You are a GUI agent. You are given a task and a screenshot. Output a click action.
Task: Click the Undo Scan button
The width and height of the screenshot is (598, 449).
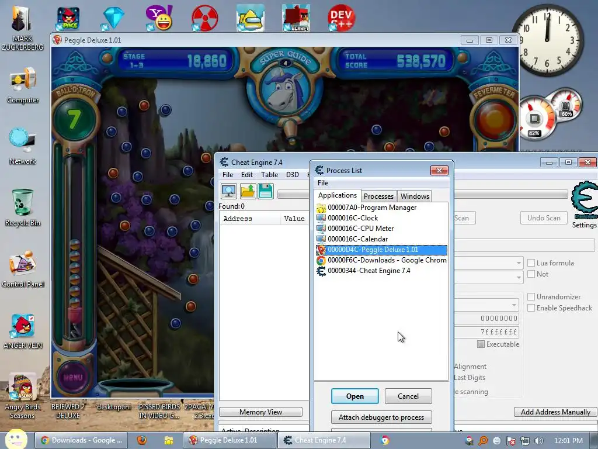coord(544,218)
